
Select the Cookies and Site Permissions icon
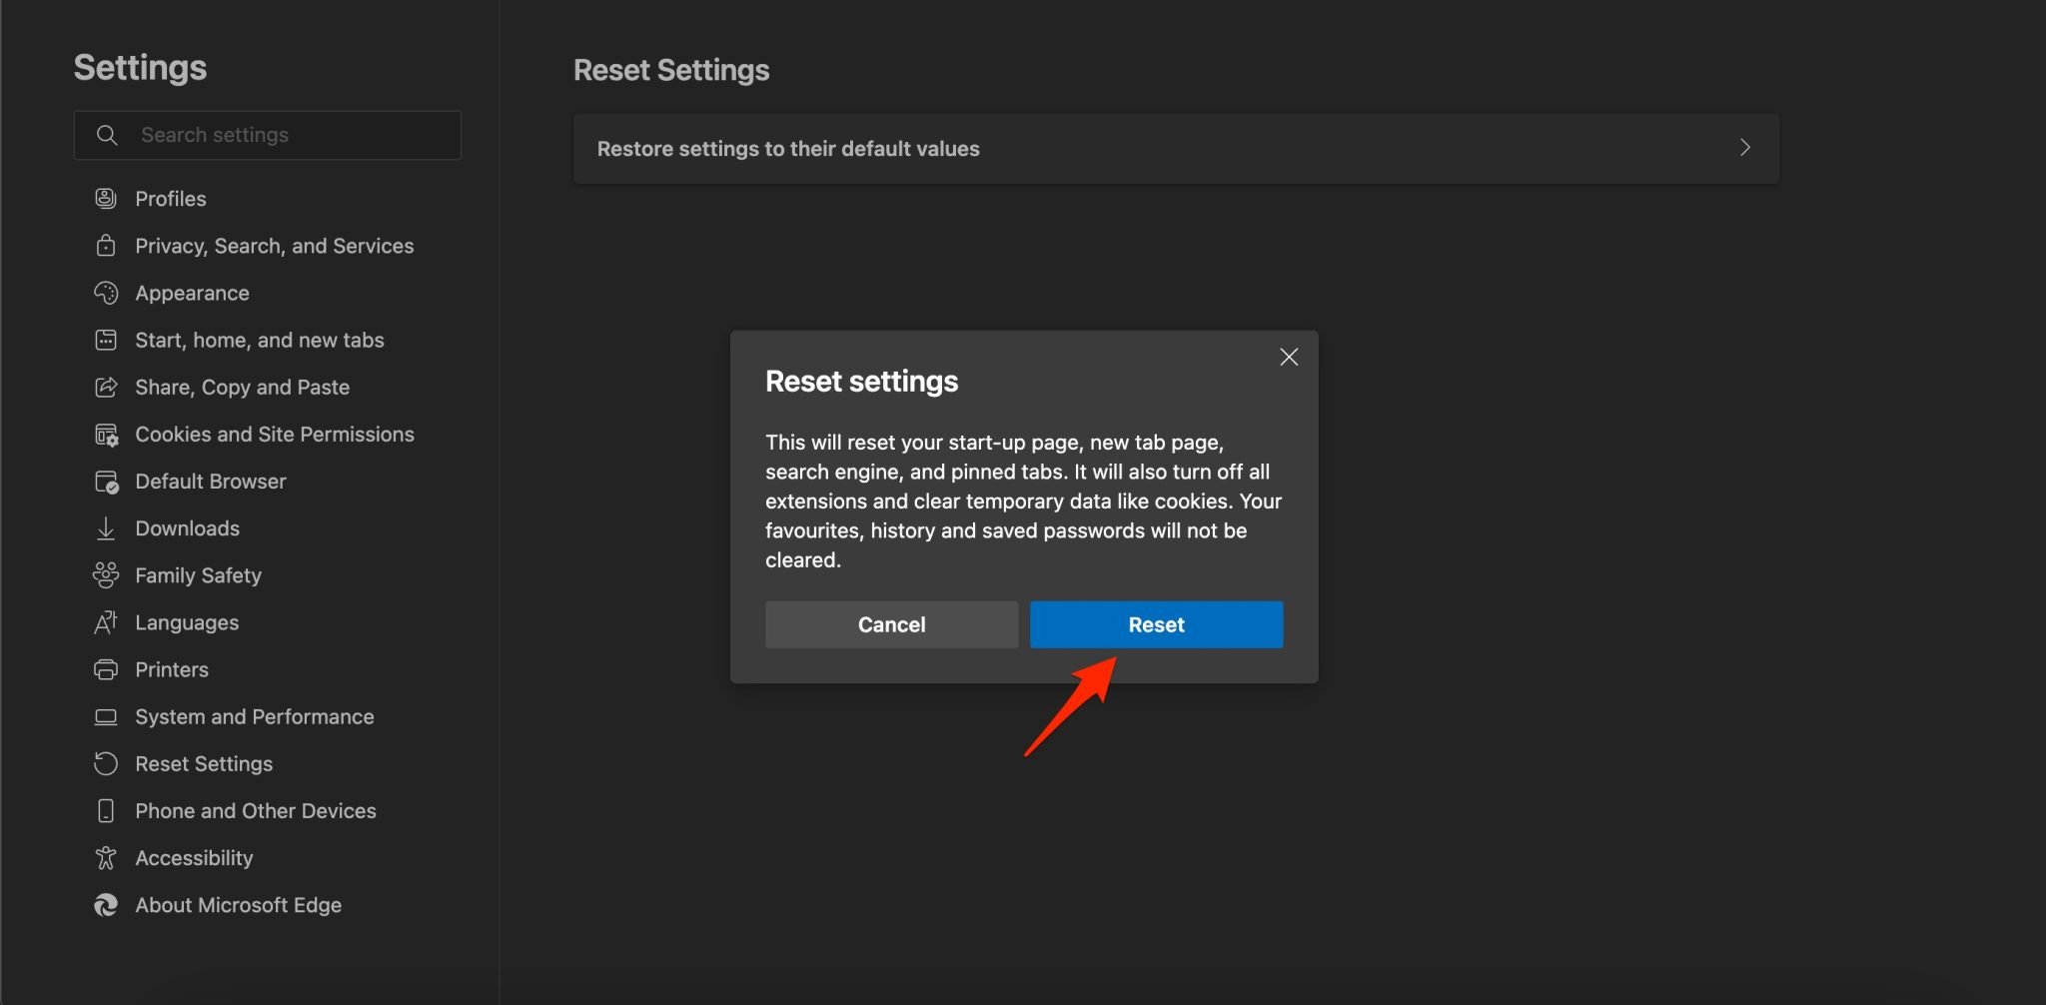point(106,434)
